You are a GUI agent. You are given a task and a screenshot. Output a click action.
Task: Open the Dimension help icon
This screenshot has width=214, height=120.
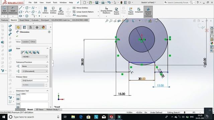[49, 32]
